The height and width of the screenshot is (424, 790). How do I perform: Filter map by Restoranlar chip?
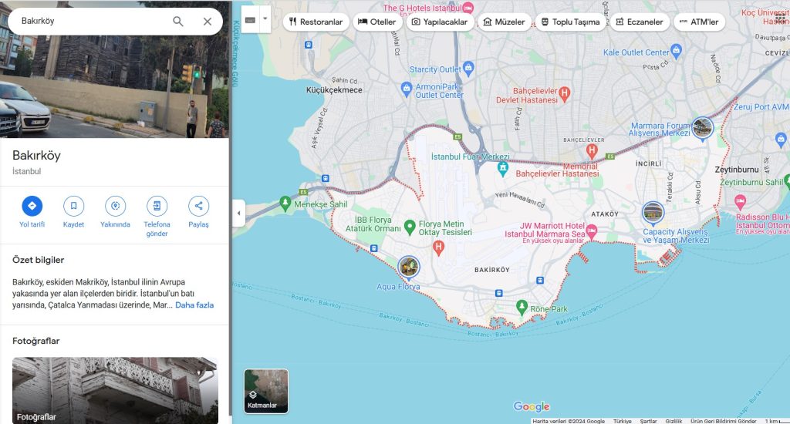click(x=316, y=22)
